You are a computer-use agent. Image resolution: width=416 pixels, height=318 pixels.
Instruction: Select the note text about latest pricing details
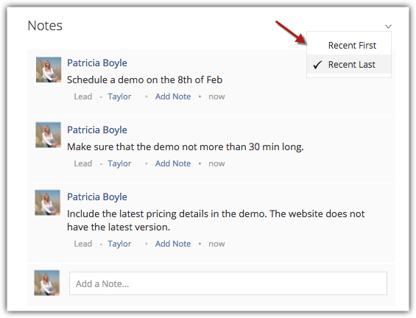216,220
